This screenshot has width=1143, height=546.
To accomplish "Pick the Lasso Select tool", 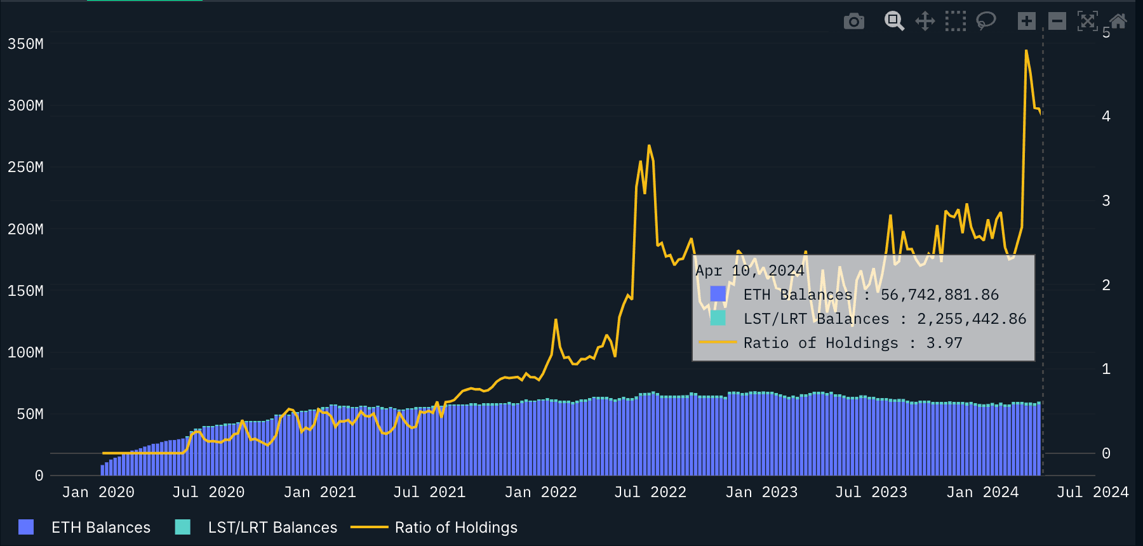I will click(986, 22).
